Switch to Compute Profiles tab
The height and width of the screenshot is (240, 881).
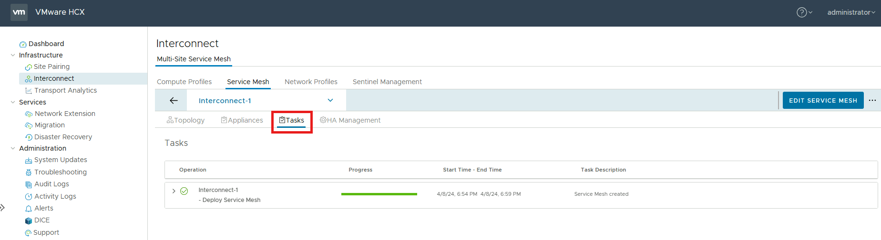pyautogui.click(x=184, y=82)
